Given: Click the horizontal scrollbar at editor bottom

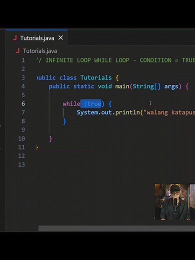Looking at the screenshot, I should [116, 228].
